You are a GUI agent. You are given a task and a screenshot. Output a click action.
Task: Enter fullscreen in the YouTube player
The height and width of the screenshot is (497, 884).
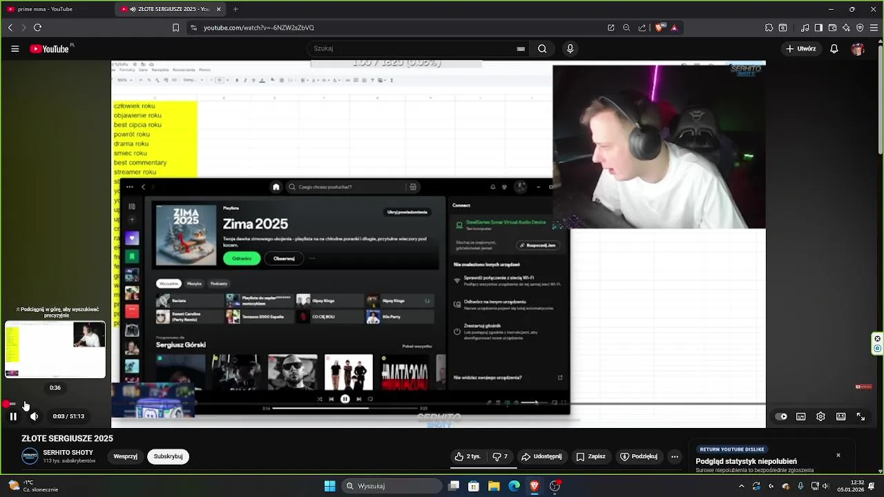click(x=861, y=417)
